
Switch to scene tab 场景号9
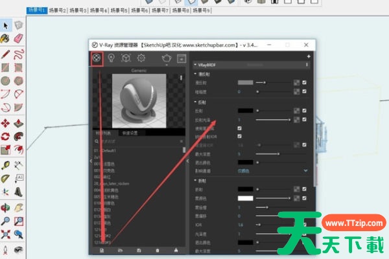pyautogui.click(x=201, y=10)
